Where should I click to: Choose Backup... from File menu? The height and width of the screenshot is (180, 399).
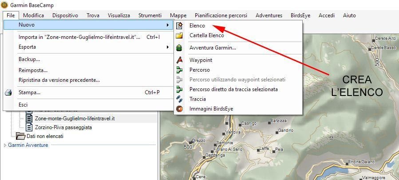click(88, 60)
